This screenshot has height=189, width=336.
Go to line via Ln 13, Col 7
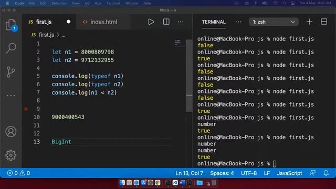pyautogui.click(x=189, y=173)
